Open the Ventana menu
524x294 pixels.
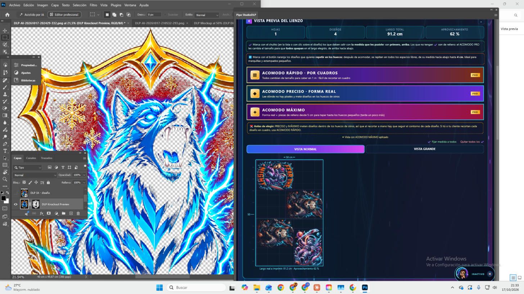(130, 5)
